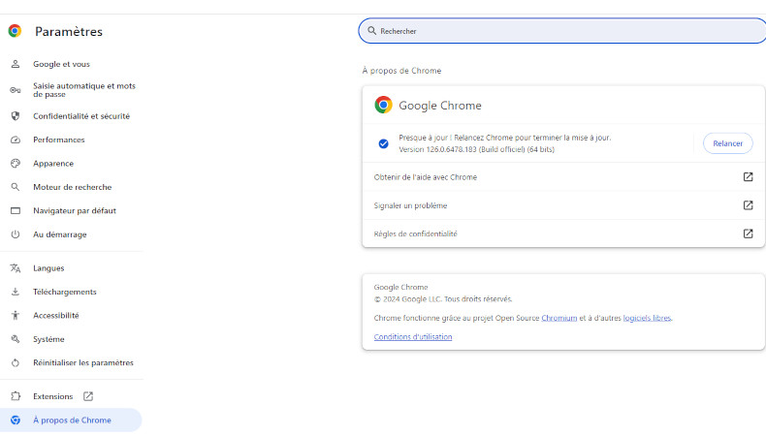Click the Google Chrome logo in the card header

[x=384, y=105]
